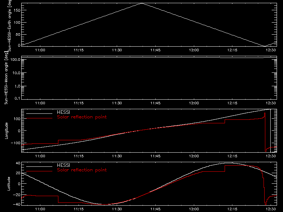Click the '-100' tick on Longitude axis
This screenshot has width=283, height=212.
pyautogui.click(x=16, y=143)
